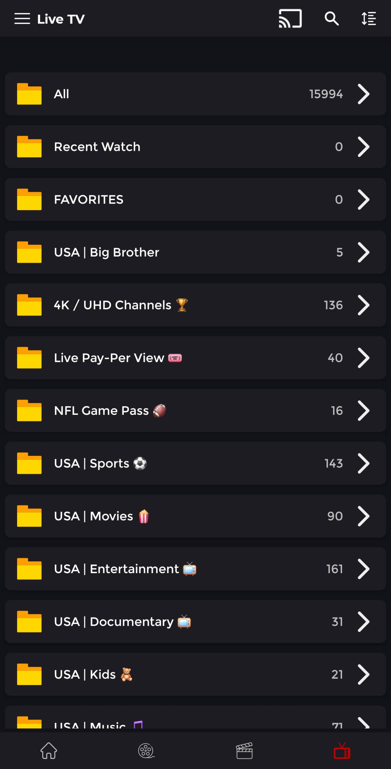This screenshot has width=391, height=769.
Task: Open film reel tab in bottom bar
Action: point(146,750)
